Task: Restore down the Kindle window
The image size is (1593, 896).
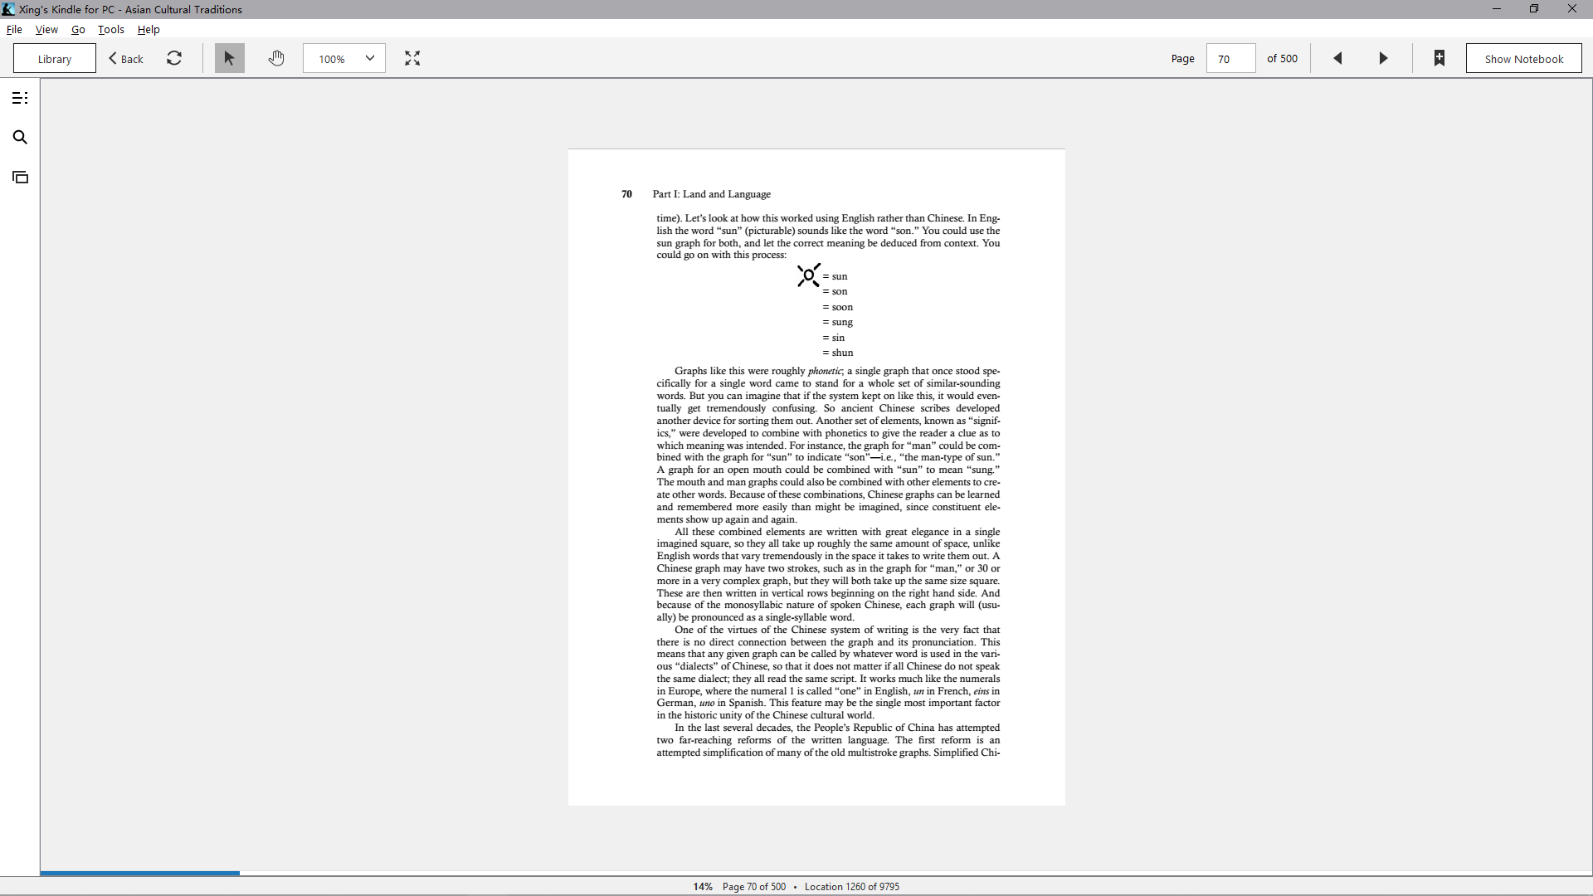Action: click(x=1534, y=9)
